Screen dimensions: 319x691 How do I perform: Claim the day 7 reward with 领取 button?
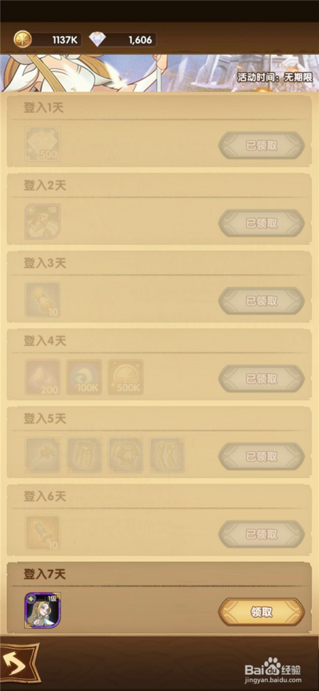(262, 612)
